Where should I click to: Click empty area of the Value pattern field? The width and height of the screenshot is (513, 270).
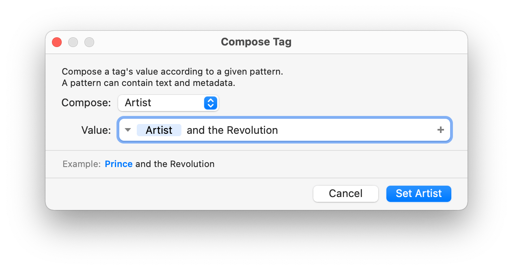tap(357, 130)
